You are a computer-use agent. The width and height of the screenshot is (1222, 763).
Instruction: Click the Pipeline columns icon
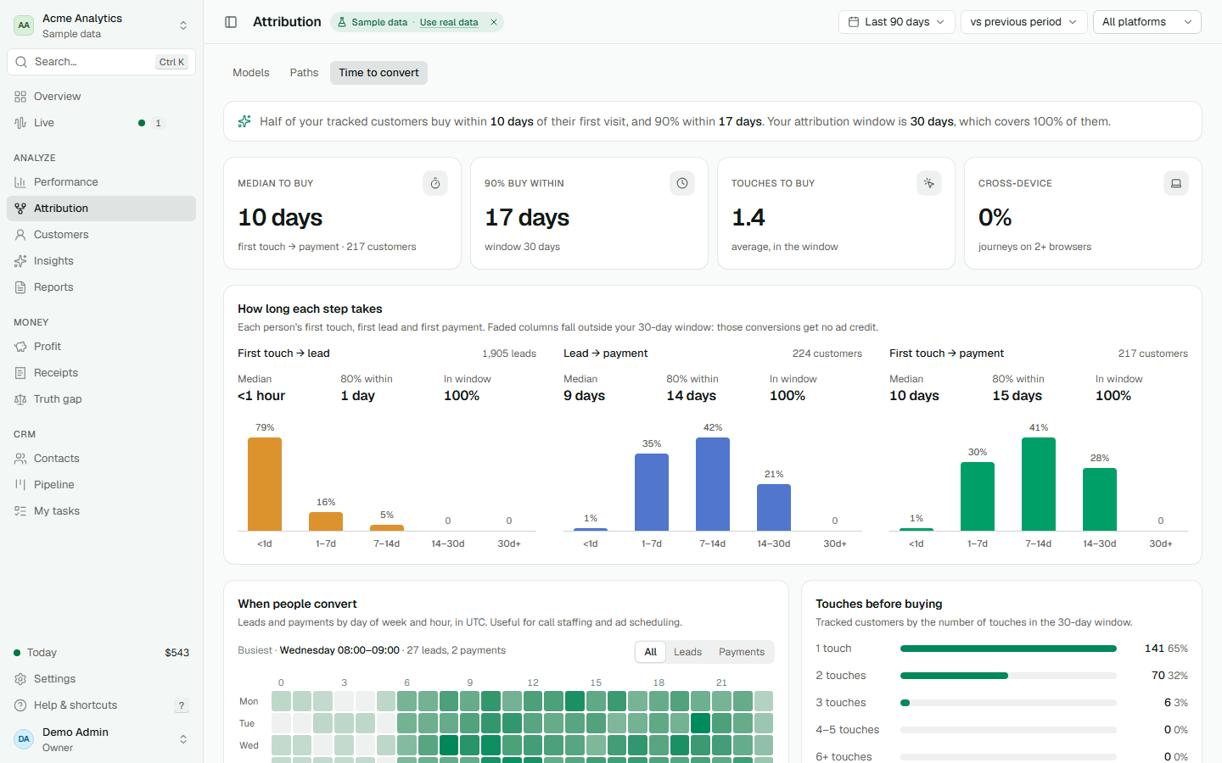click(20, 485)
